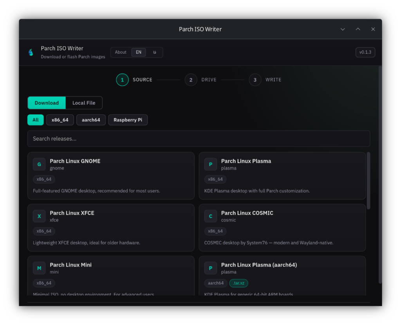
Task: Select the Local File source mode
Action: pos(84,103)
